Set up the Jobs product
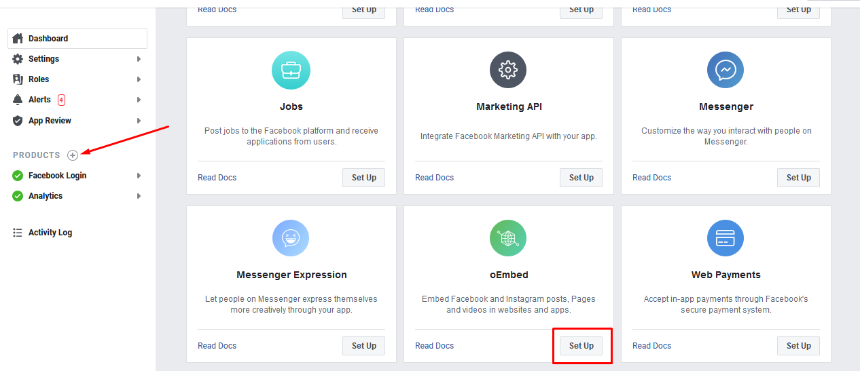 tap(364, 178)
